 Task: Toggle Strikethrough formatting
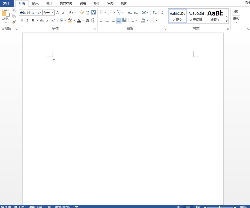[x=42, y=20]
